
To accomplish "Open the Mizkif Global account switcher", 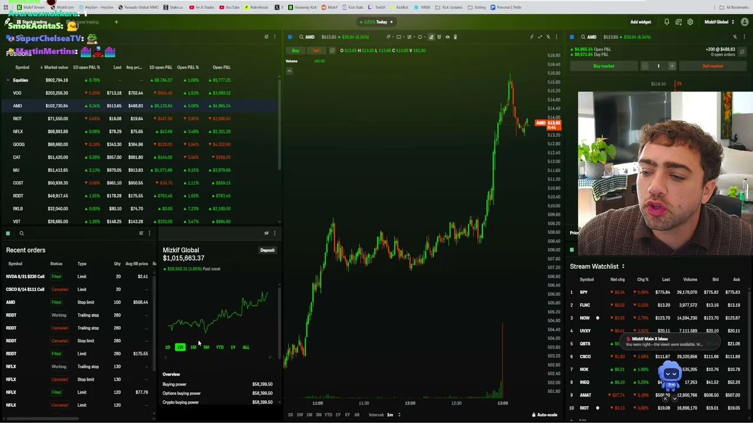I will click(719, 22).
